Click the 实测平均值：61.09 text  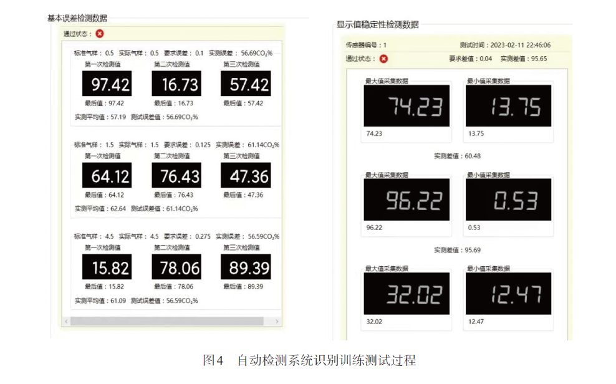[x=100, y=300]
